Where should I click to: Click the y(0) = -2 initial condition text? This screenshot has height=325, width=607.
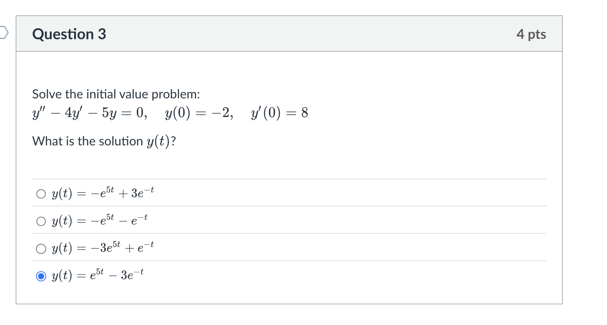(199, 113)
